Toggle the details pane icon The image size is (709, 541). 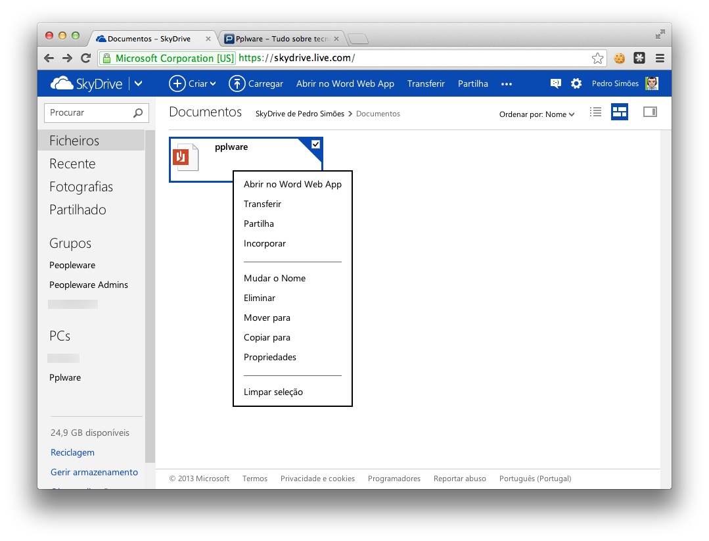tap(651, 112)
